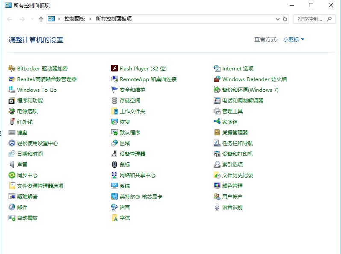The width and height of the screenshot is (341, 254).
Task: Click the 轻松使用设置中心 icon
Action: (12, 143)
